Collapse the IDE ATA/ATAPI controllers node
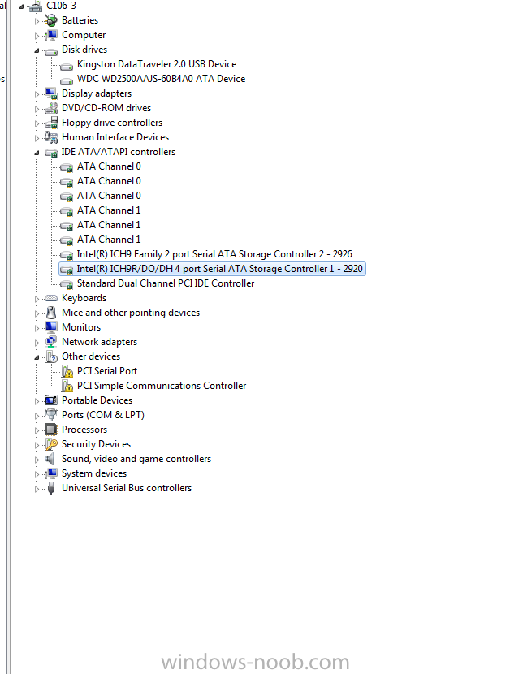510x674 pixels. tap(37, 153)
